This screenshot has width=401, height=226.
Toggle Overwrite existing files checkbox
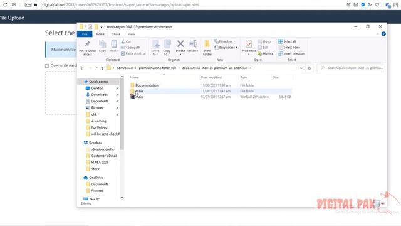[x=47, y=66]
